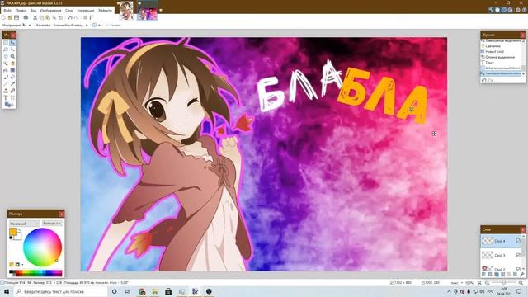Click the primary orange color swatch

pos(13,232)
